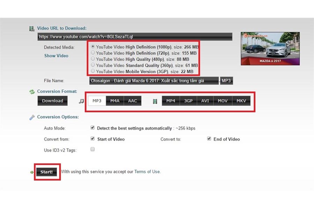Screen dimensions: 314x209
Task: Select High Quality 480p radio option
Action: click(x=93, y=59)
